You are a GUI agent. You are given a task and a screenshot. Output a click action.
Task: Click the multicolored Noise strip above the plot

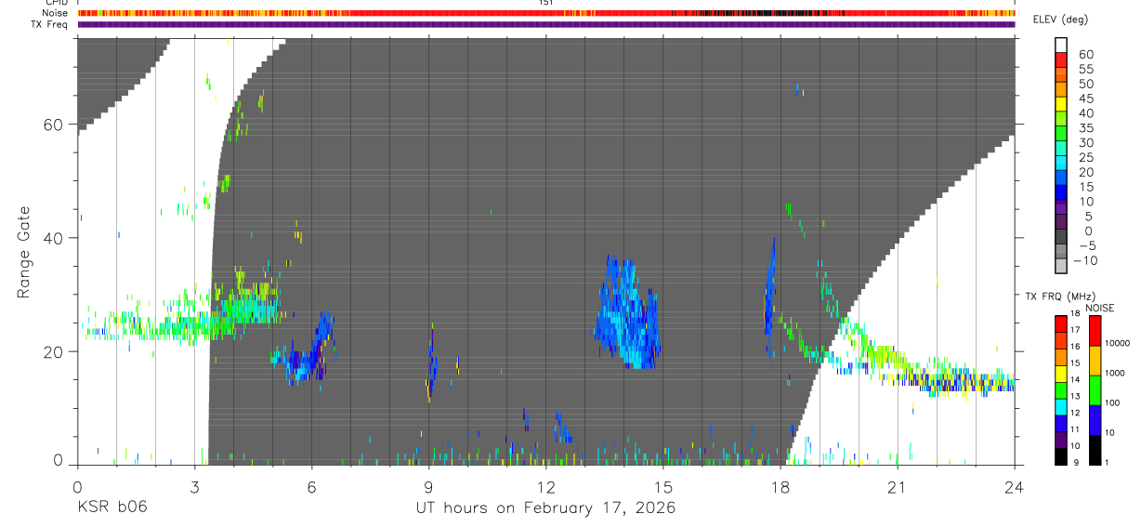pos(545,13)
